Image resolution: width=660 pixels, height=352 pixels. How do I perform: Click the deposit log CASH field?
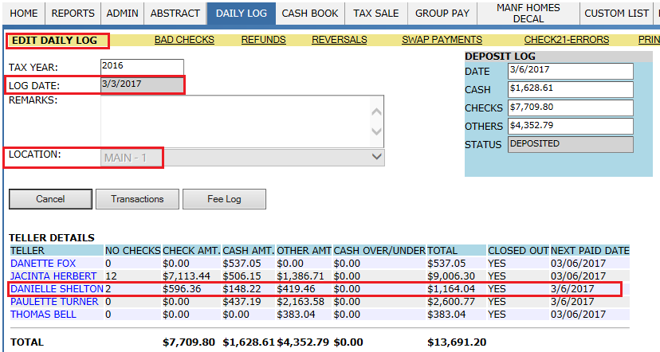(x=571, y=89)
